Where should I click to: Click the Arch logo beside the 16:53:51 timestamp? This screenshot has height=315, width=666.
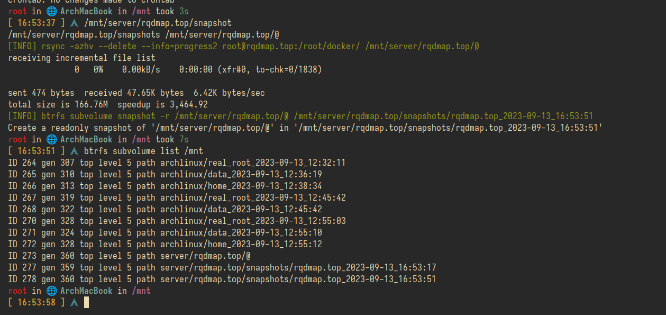pos(74,151)
